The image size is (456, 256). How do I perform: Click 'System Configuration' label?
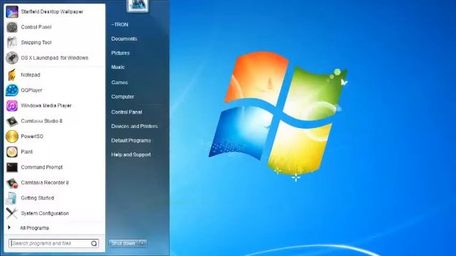point(45,213)
